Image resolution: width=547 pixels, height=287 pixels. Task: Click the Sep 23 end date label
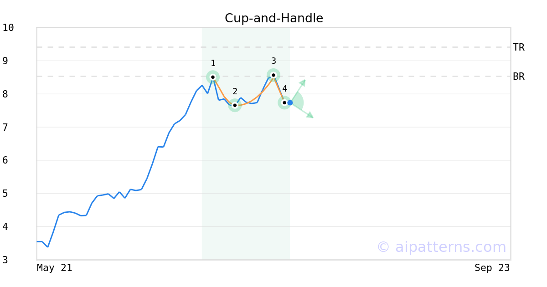(492, 268)
